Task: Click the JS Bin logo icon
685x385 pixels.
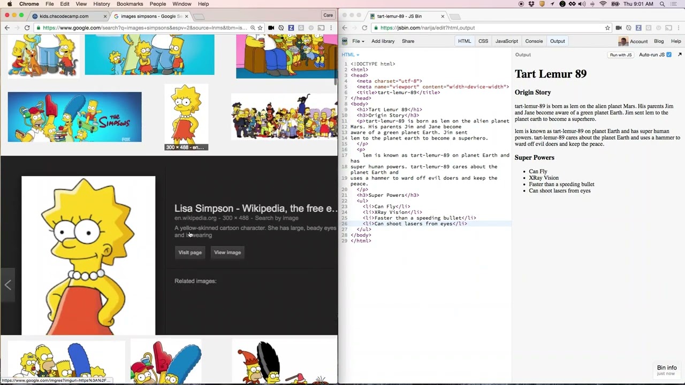Action: (x=345, y=41)
